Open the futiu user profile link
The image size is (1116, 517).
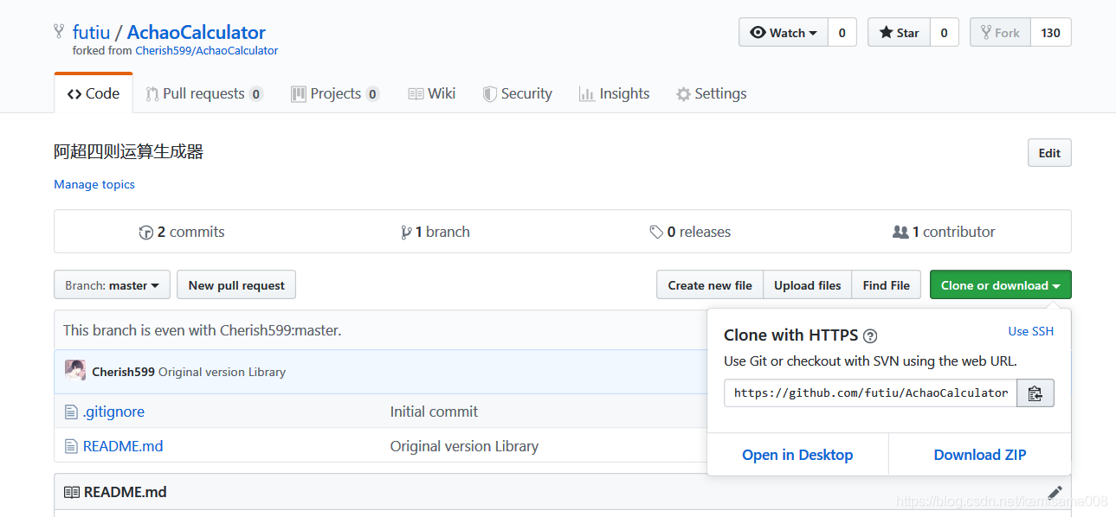click(91, 33)
